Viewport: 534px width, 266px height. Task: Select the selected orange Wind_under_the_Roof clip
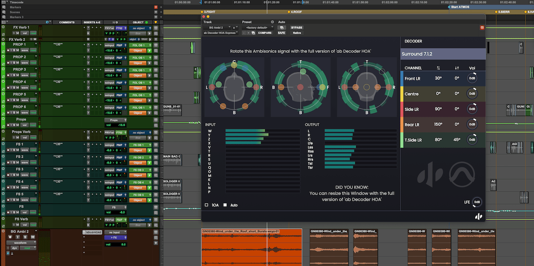pyautogui.click(x=251, y=247)
